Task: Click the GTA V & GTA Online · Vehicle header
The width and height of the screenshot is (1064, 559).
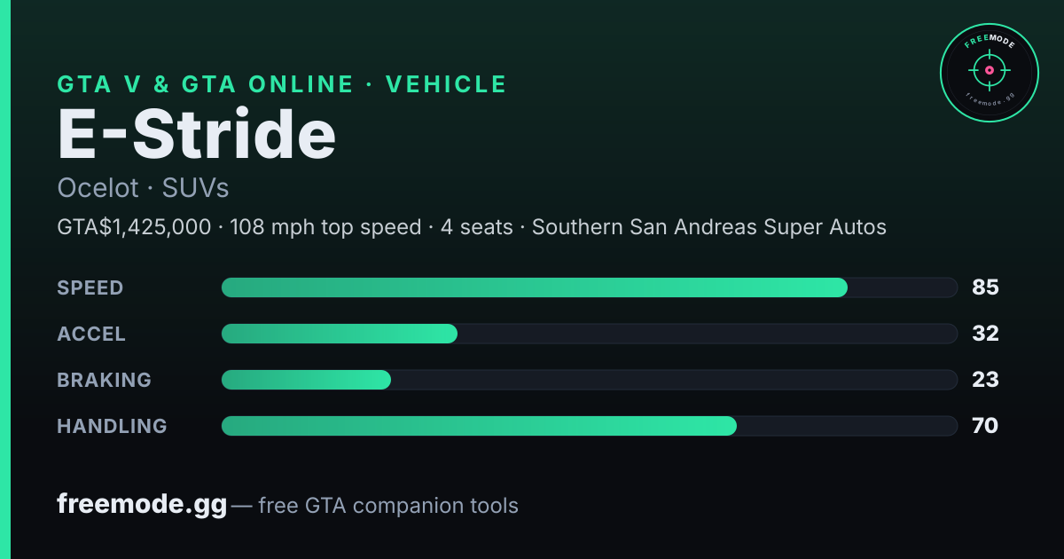Action: 282,84
